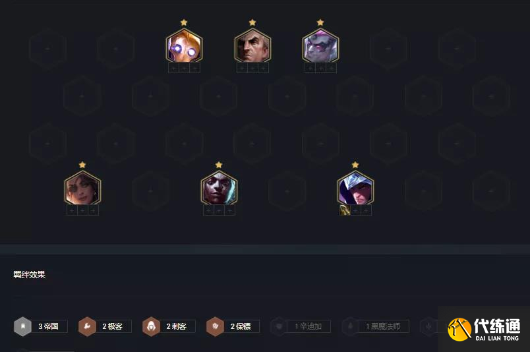Click the inactive 辛迪加 trait icon

[280, 326]
